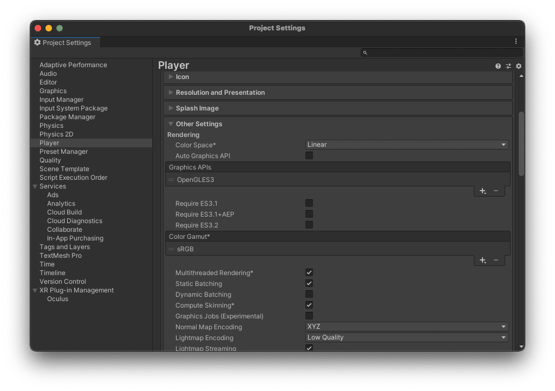Toggle Lightmap Streaming checkbox
This screenshot has width=555, height=391.
coord(309,348)
